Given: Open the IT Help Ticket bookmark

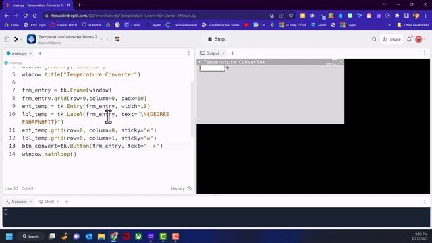Looking at the screenshot, I should click(x=292, y=25).
